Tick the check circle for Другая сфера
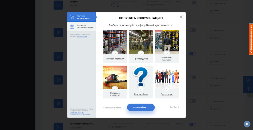Viewport: 253px width, 130px height. click(141, 89)
